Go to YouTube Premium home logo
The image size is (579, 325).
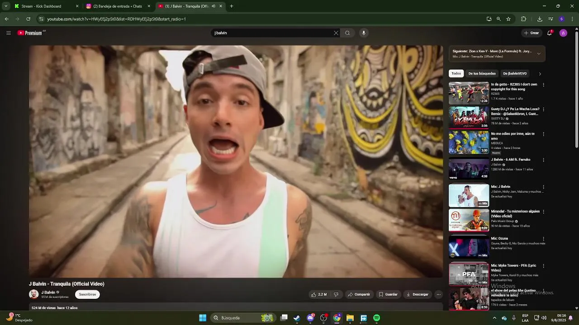tap(31, 33)
